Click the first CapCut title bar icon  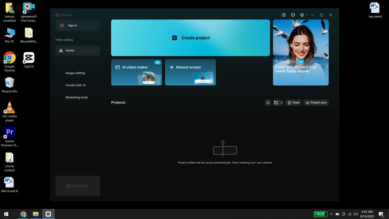click(284, 15)
